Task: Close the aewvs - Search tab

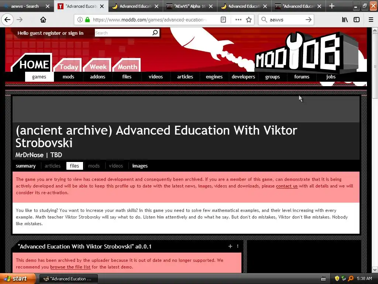Action: click(48, 6)
